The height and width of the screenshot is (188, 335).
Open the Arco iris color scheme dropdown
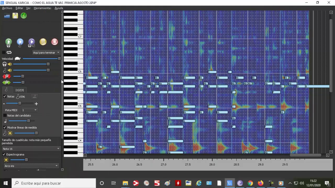(x=31, y=166)
